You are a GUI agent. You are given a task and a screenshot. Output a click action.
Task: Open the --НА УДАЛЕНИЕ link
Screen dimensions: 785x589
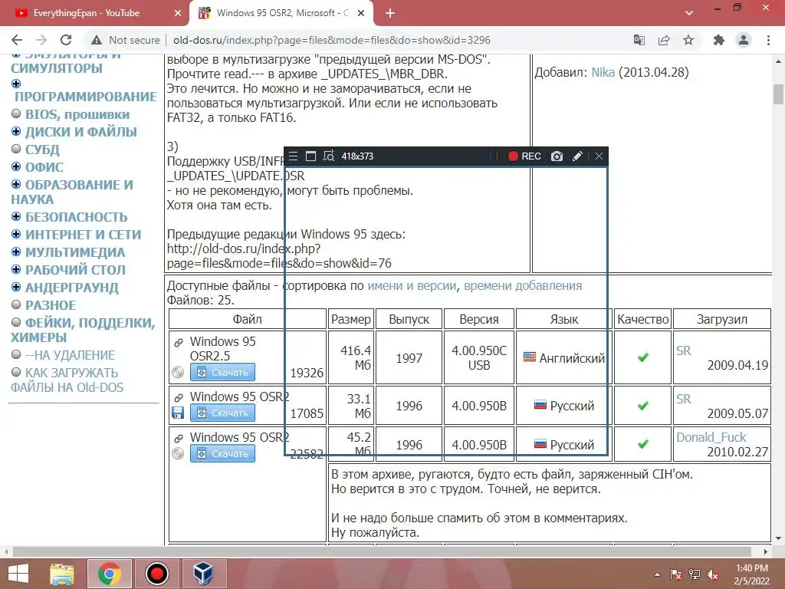tap(70, 355)
